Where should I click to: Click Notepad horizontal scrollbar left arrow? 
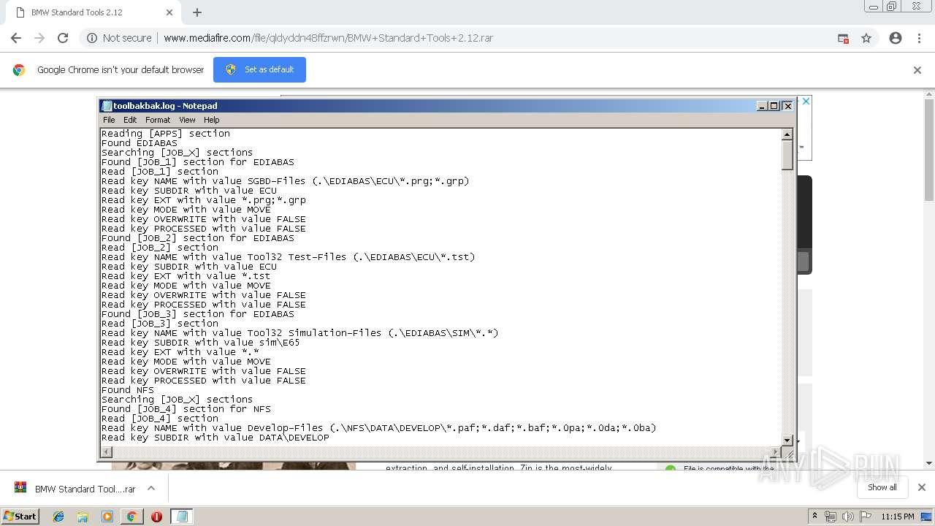pyautogui.click(x=107, y=452)
